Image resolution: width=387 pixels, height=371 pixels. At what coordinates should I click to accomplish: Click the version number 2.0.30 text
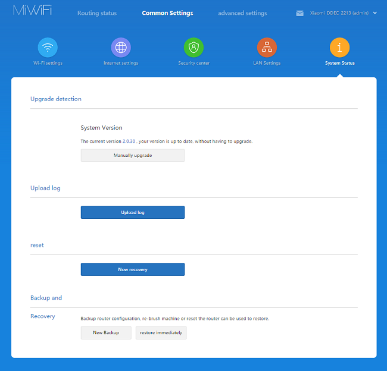tap(129, 142)
